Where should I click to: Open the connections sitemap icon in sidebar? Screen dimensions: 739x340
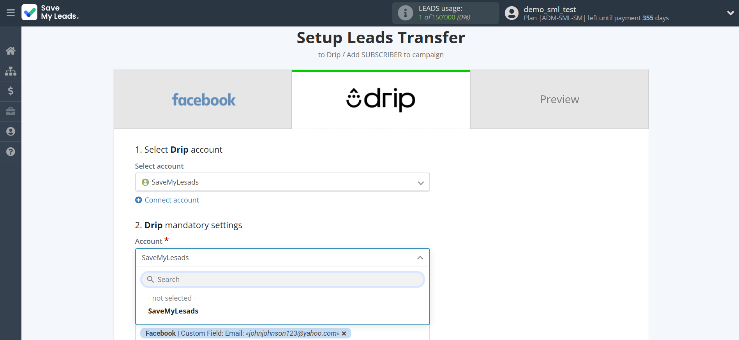(11, 71)
